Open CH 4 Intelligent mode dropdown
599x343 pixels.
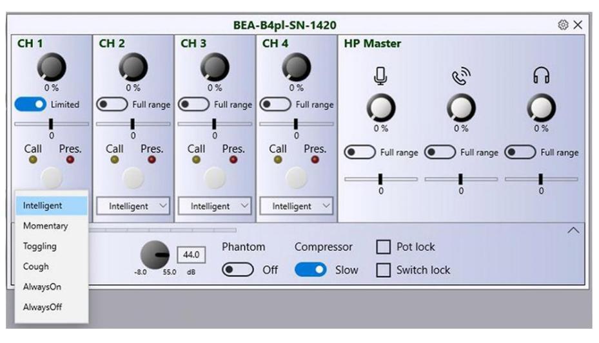tap(296, 206)
